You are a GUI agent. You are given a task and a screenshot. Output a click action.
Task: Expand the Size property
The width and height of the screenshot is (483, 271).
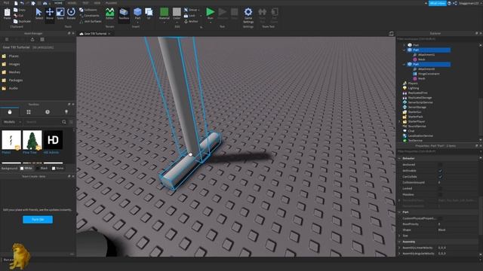pyautogui.click(x=399, y=236)
